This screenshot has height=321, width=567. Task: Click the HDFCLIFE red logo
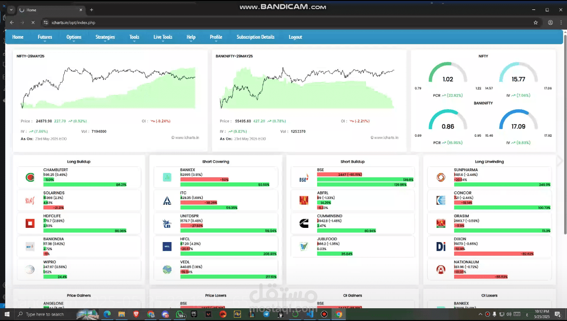(x=30, y=223)
